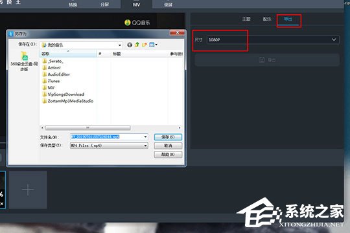This screenshot has height=233, width=350.
Task: Open the 分屏 tab in top bar
Action: coord(104,5)
